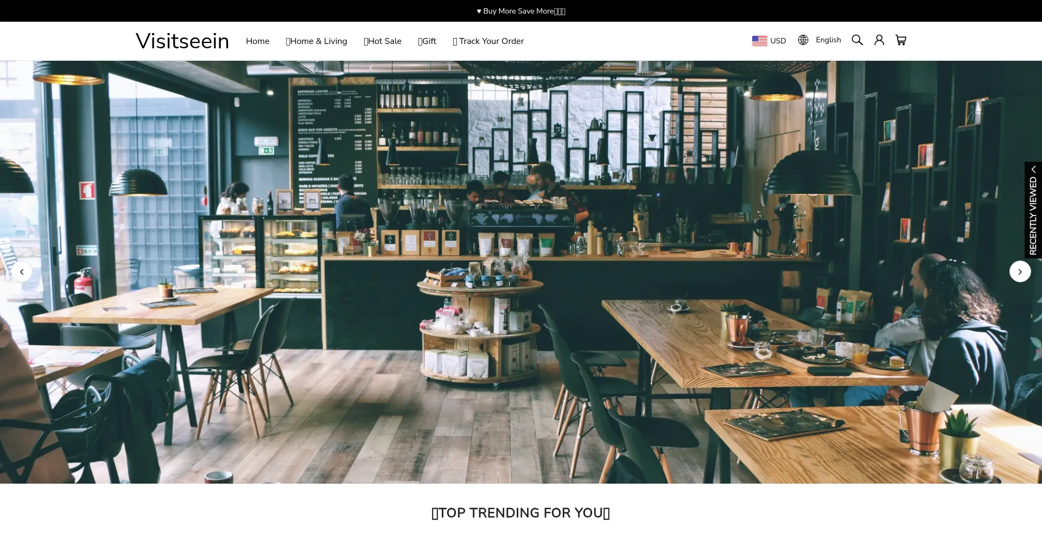Click the Visitseein logo
The image size is (1042, 539).
(182, 41)
